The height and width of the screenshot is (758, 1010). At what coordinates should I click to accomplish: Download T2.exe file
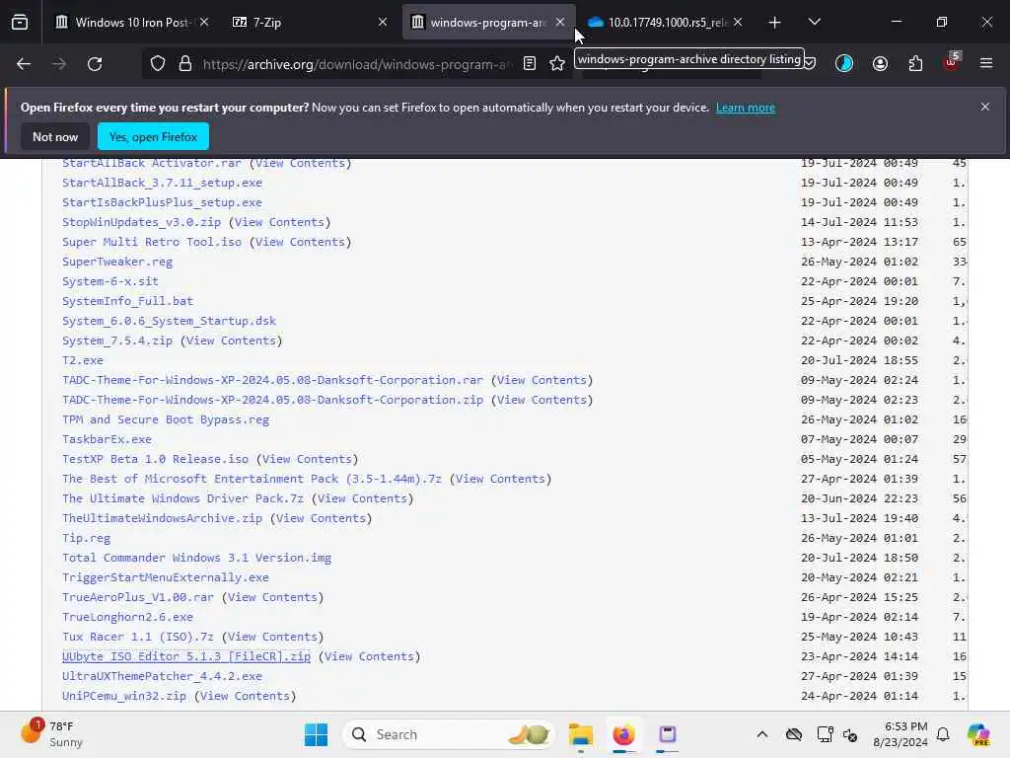[x=83, y=360]
